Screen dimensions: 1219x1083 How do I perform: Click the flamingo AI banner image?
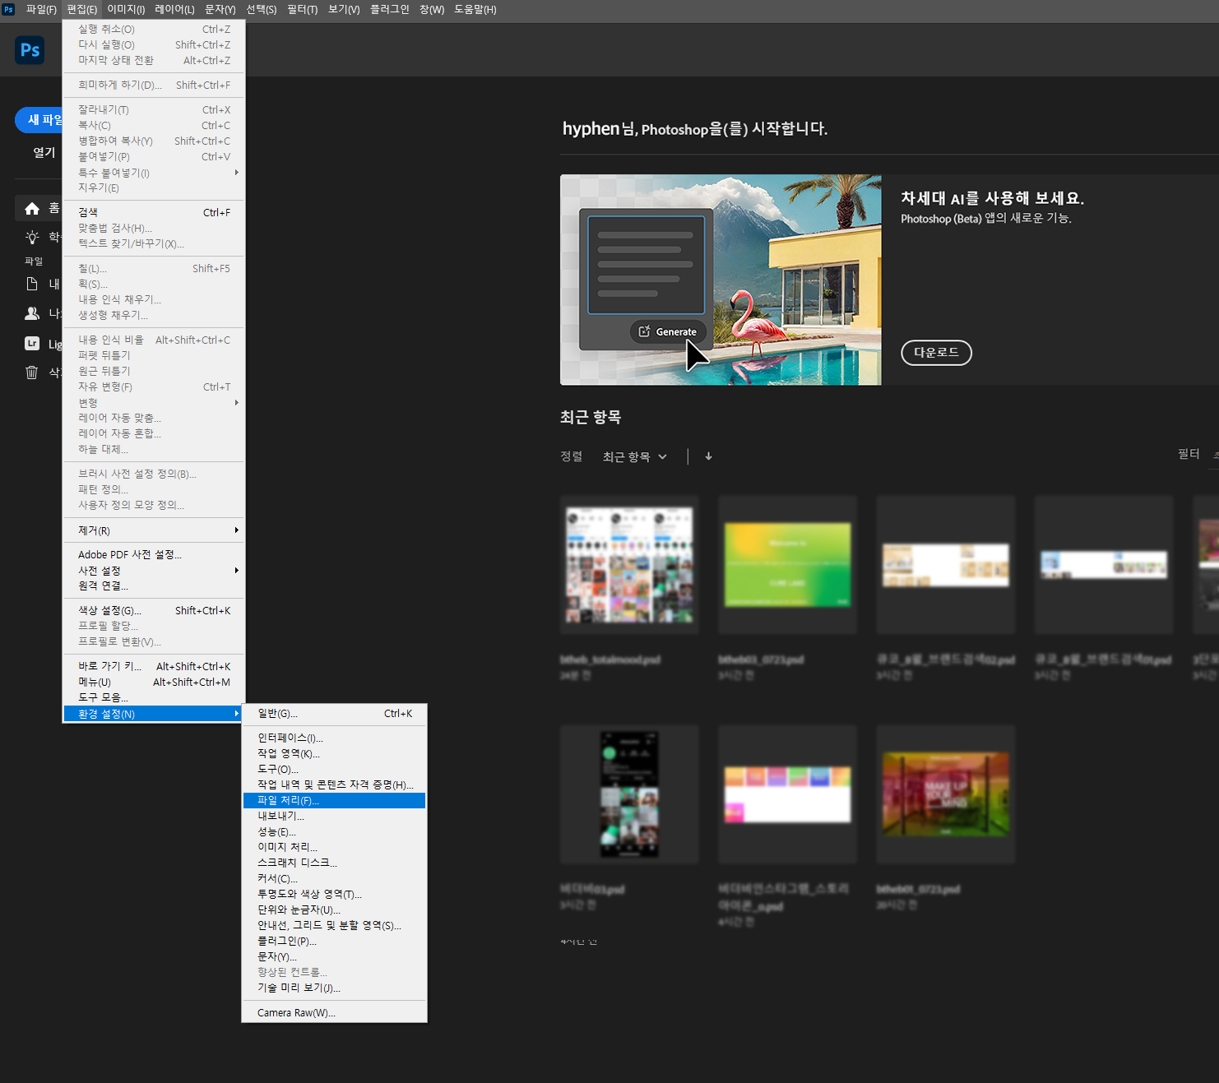[x=721, y=280]
